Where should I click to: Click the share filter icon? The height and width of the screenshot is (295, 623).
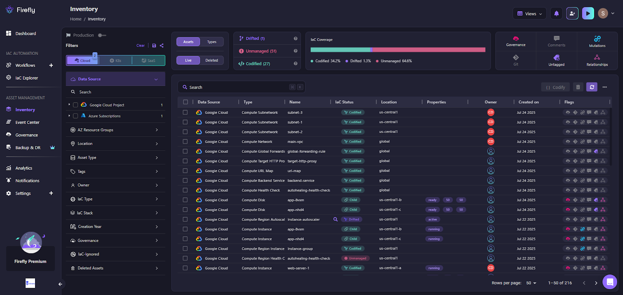(162, 45)
